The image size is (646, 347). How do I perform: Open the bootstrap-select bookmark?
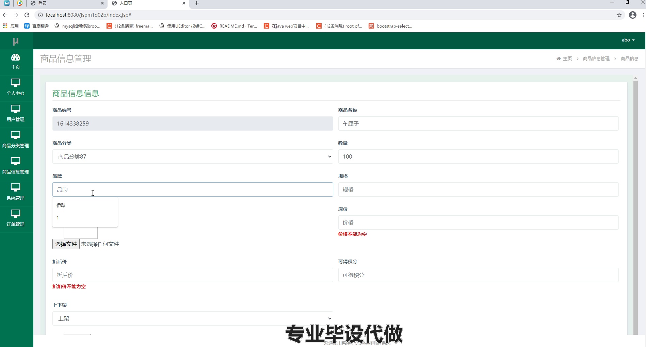pyautogui.click(x=390, y=26)
